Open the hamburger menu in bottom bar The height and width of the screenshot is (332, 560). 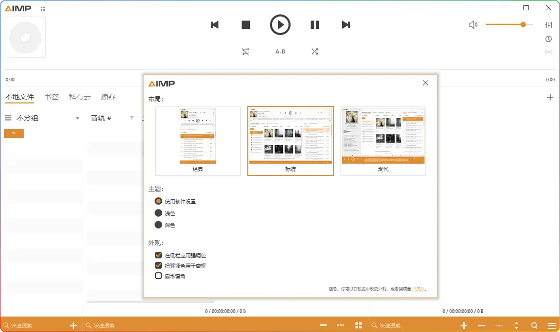click(552, 325)
